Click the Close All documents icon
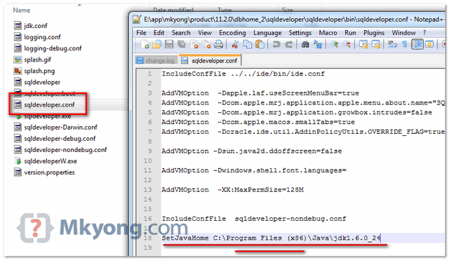The height and width of the screenshot is (260, 449). (206, 44)
